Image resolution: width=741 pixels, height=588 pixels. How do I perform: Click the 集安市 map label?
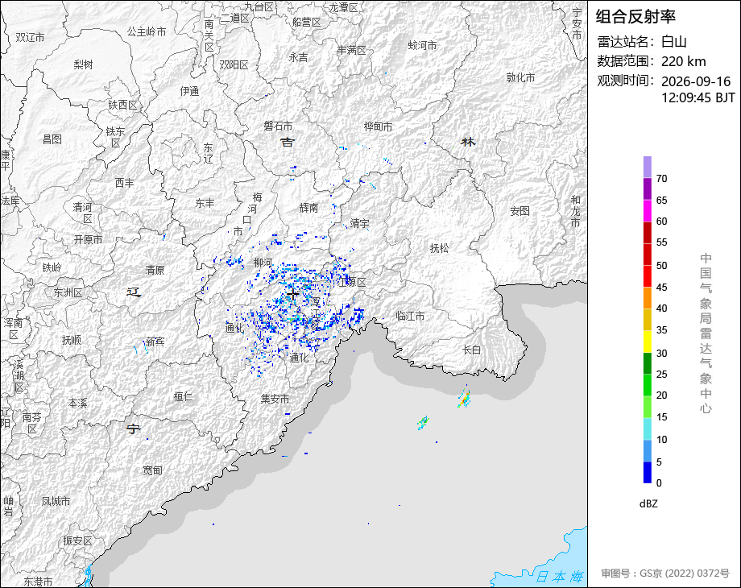tap(275, 399)
